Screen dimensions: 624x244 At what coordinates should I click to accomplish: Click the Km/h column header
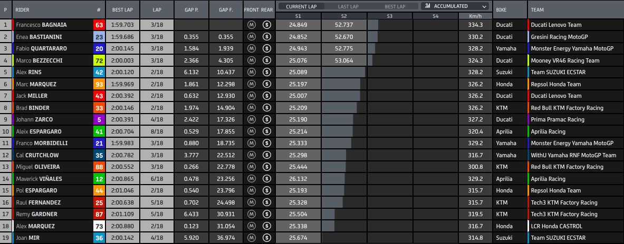[x=475, y=16]
